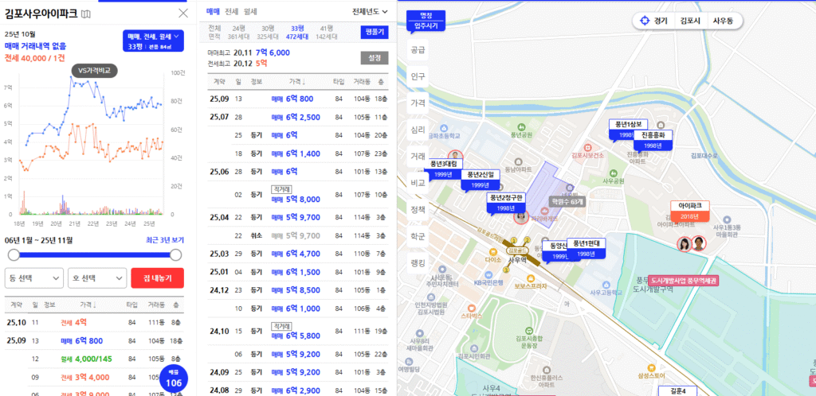816x396 pixels.
Task: Click the 풍년공원 park icon
Action: point(520,126)
